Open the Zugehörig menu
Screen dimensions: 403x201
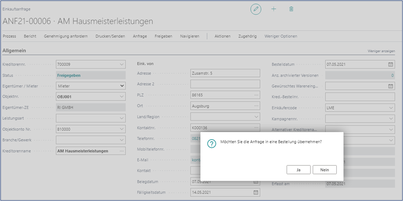click(x=248, y=36)
